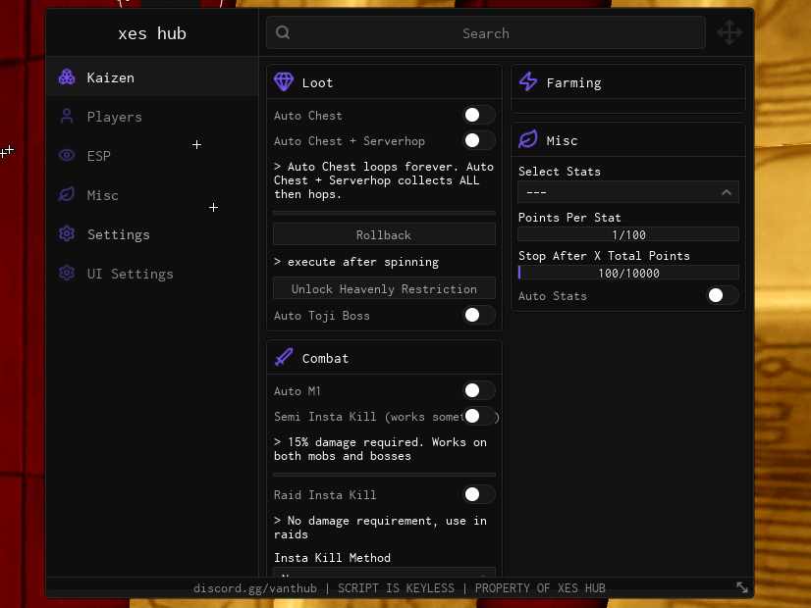Turn on Auto Toji Boss

click(x=478, y=315)
